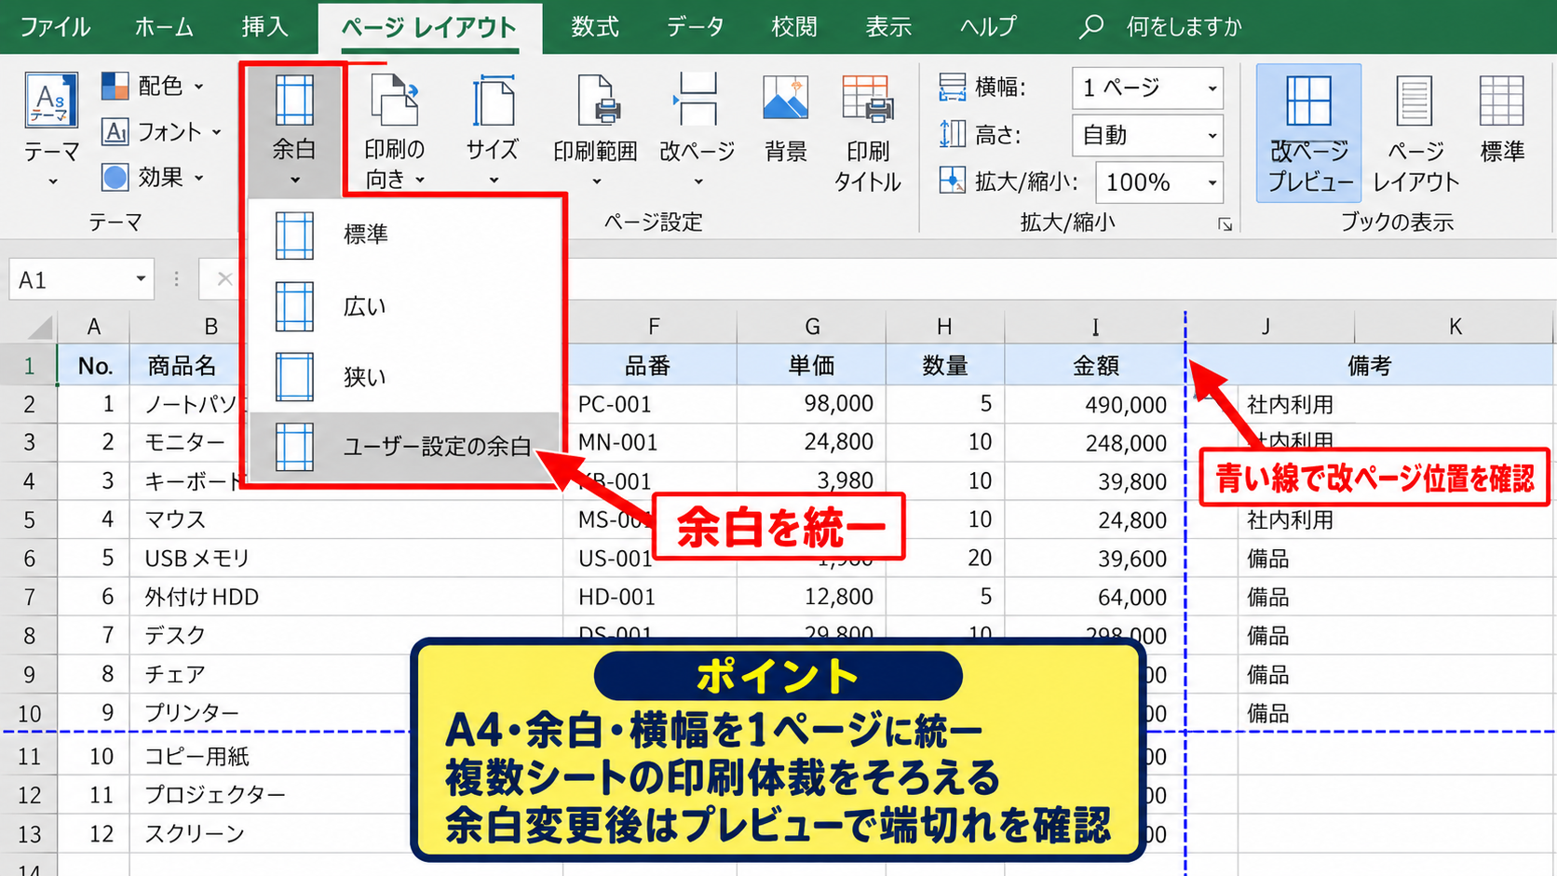
Task: Switch to 改ページプレビュー view
Action: (1309, 133)
